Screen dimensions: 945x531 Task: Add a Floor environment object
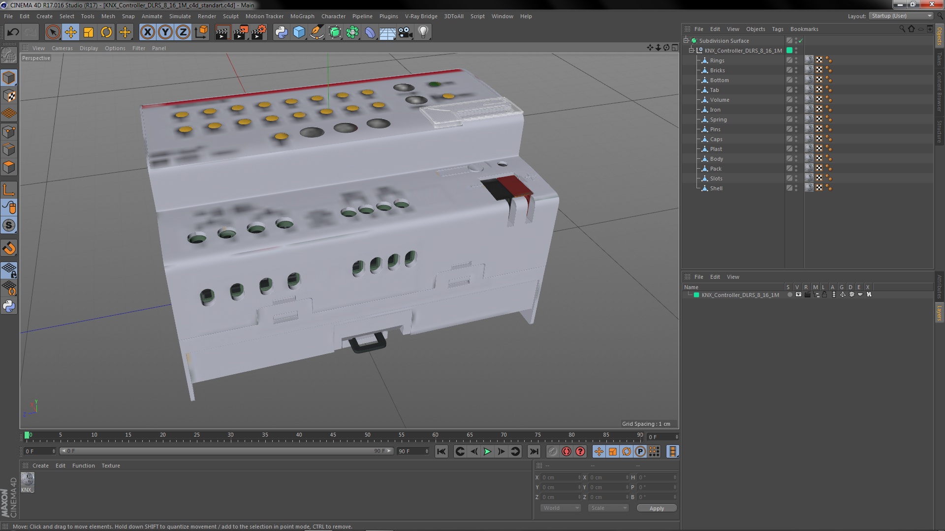(388, 32)
